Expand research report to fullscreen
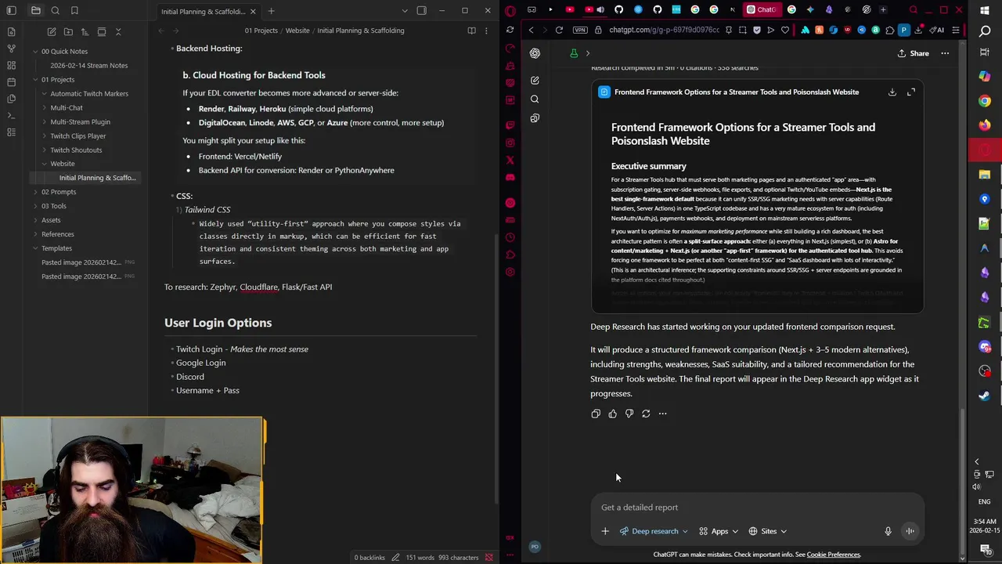 pyautogui.click(x=911, y=92)
